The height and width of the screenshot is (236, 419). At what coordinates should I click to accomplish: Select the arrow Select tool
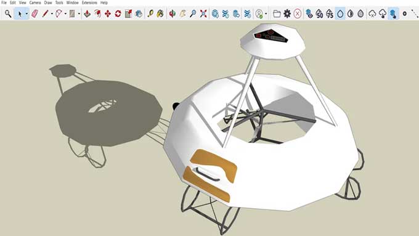point(20,14)
